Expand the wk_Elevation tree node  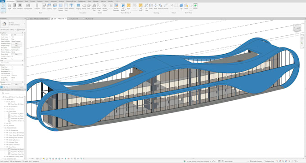point(5,109)
